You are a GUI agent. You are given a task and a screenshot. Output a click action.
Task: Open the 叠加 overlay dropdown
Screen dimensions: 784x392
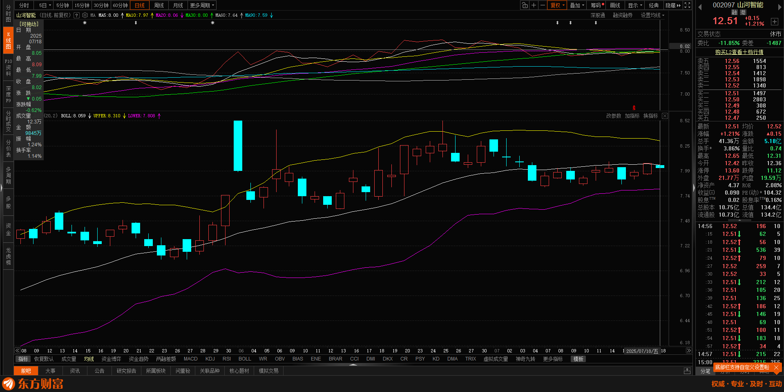(577, 5)
